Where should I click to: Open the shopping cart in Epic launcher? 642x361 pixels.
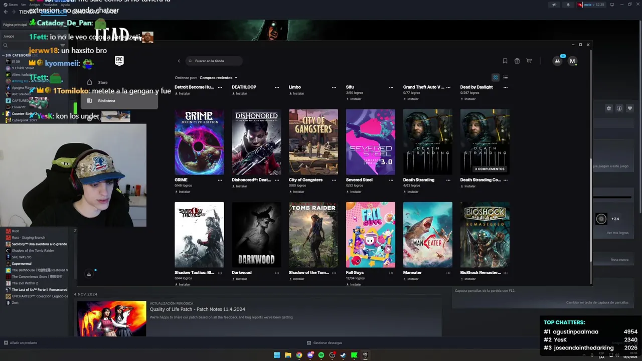tap(529, 61)
